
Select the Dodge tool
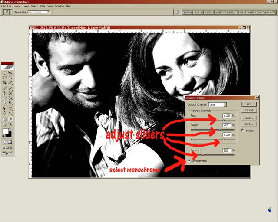10,102
